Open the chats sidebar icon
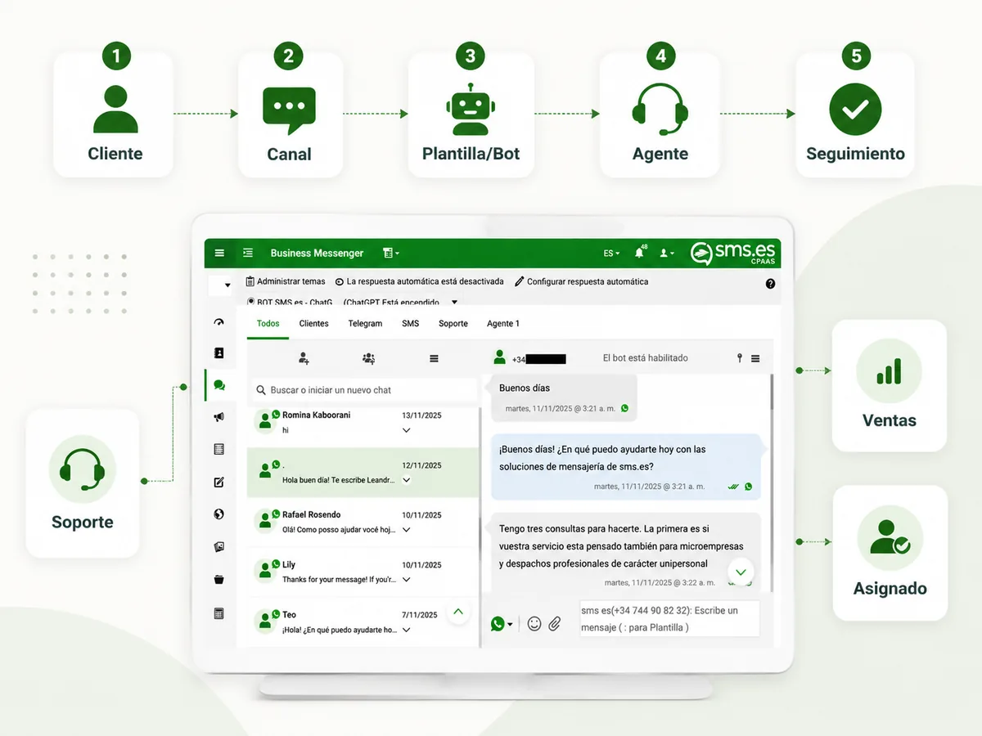Viewport: 982px width, 736px height. click(x=218, y=384)
